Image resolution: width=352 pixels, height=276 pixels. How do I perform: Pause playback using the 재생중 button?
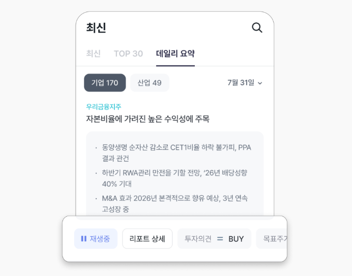pos(96,238)
